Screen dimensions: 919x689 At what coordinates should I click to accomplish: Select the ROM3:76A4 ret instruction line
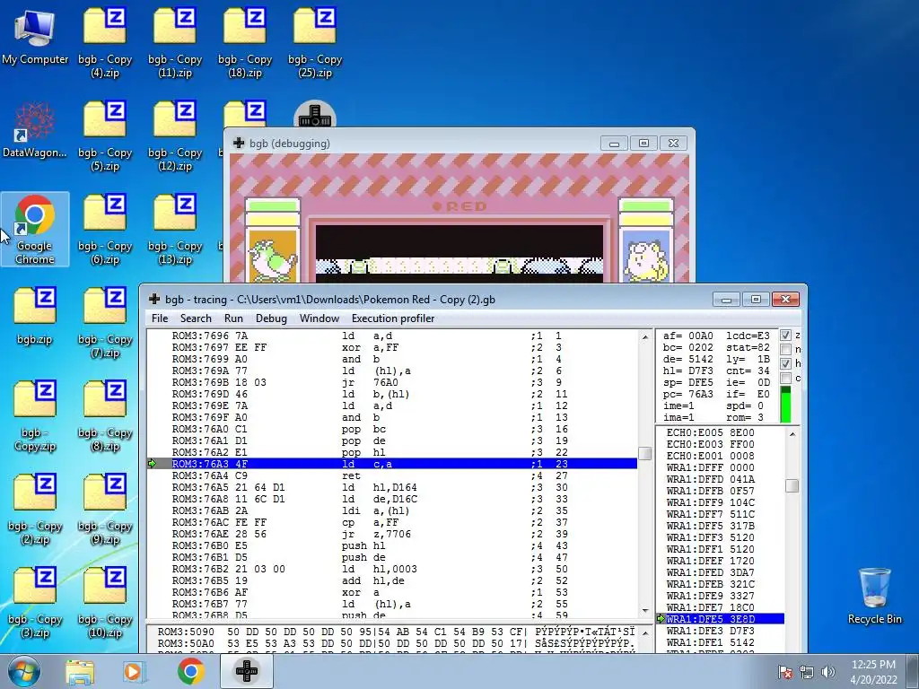(391, 475)
